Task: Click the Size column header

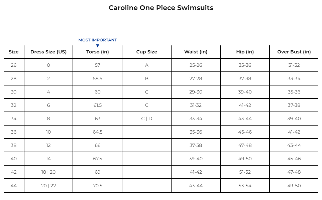Action: tap(14, 52)
